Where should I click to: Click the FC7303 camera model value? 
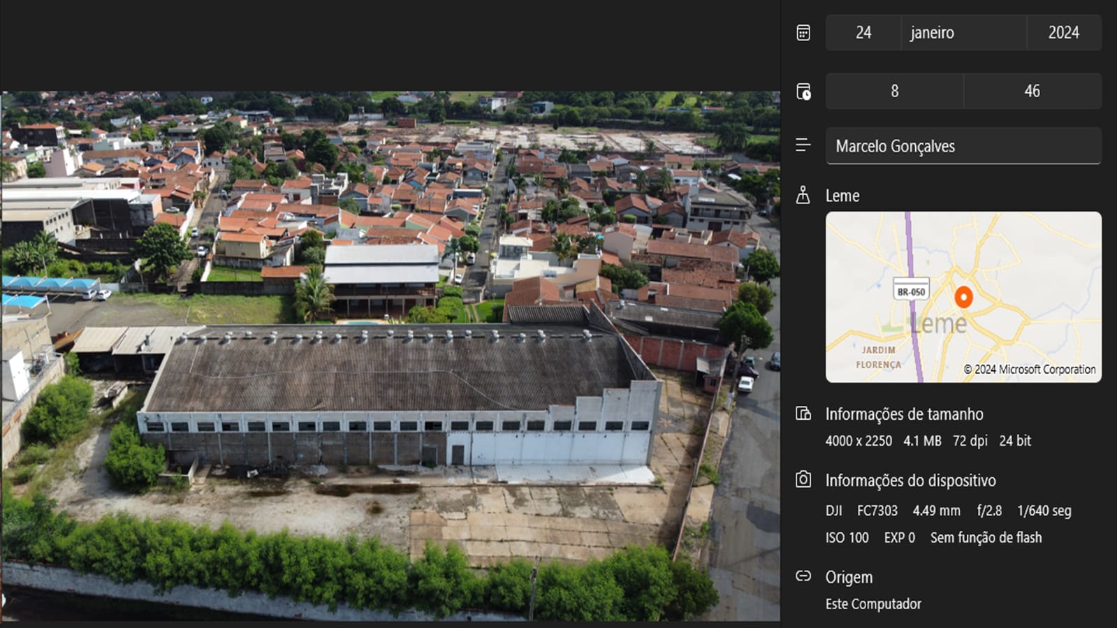tap(877, 511)
